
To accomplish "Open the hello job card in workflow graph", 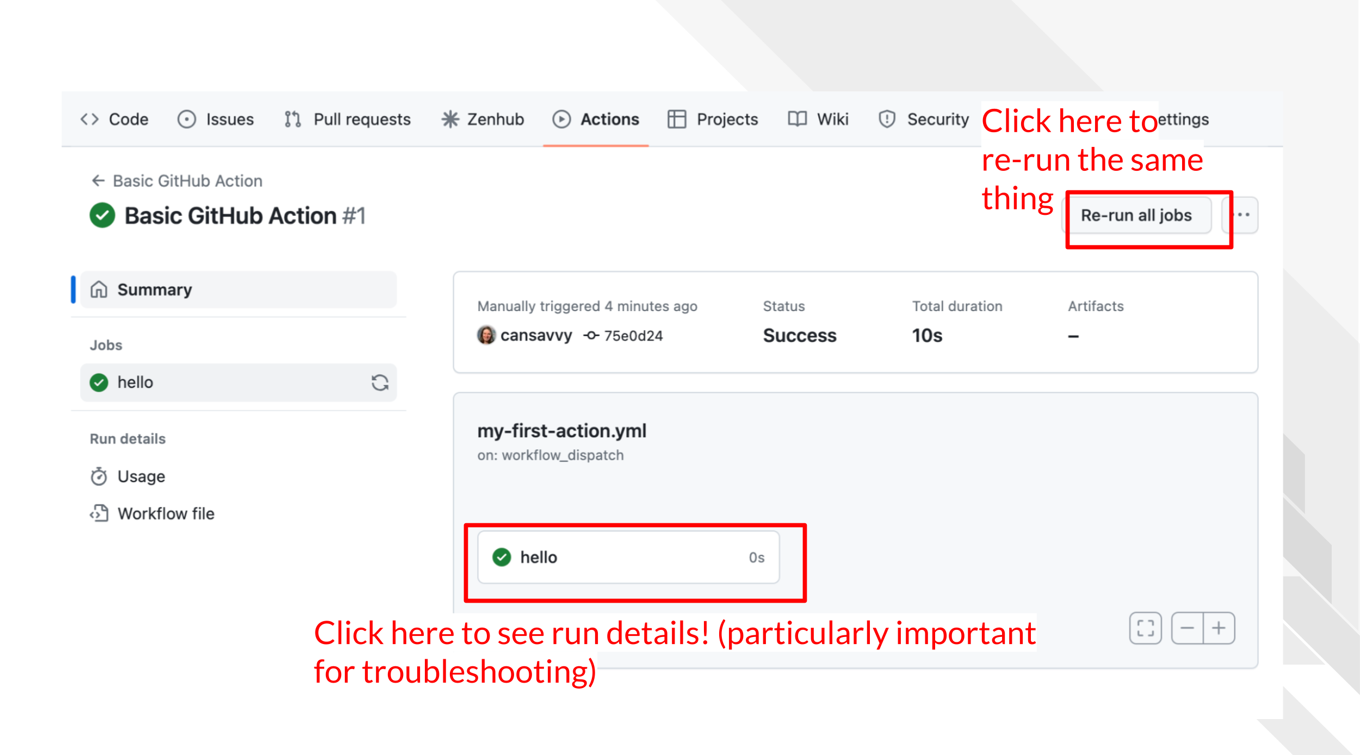I will [x=628, y=557].
